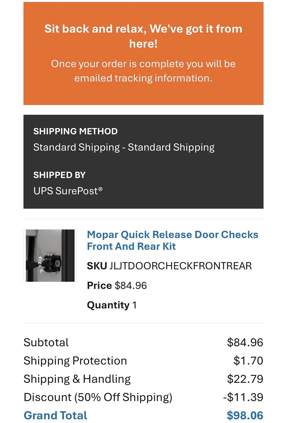Click the emailed tracking information message

point(143,71)
